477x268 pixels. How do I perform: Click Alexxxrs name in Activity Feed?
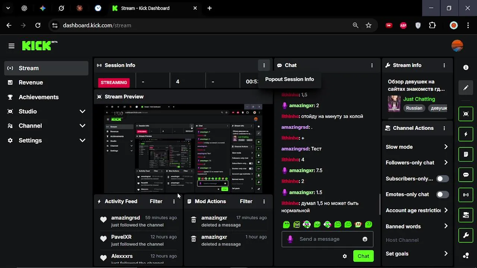click(122, 256)
